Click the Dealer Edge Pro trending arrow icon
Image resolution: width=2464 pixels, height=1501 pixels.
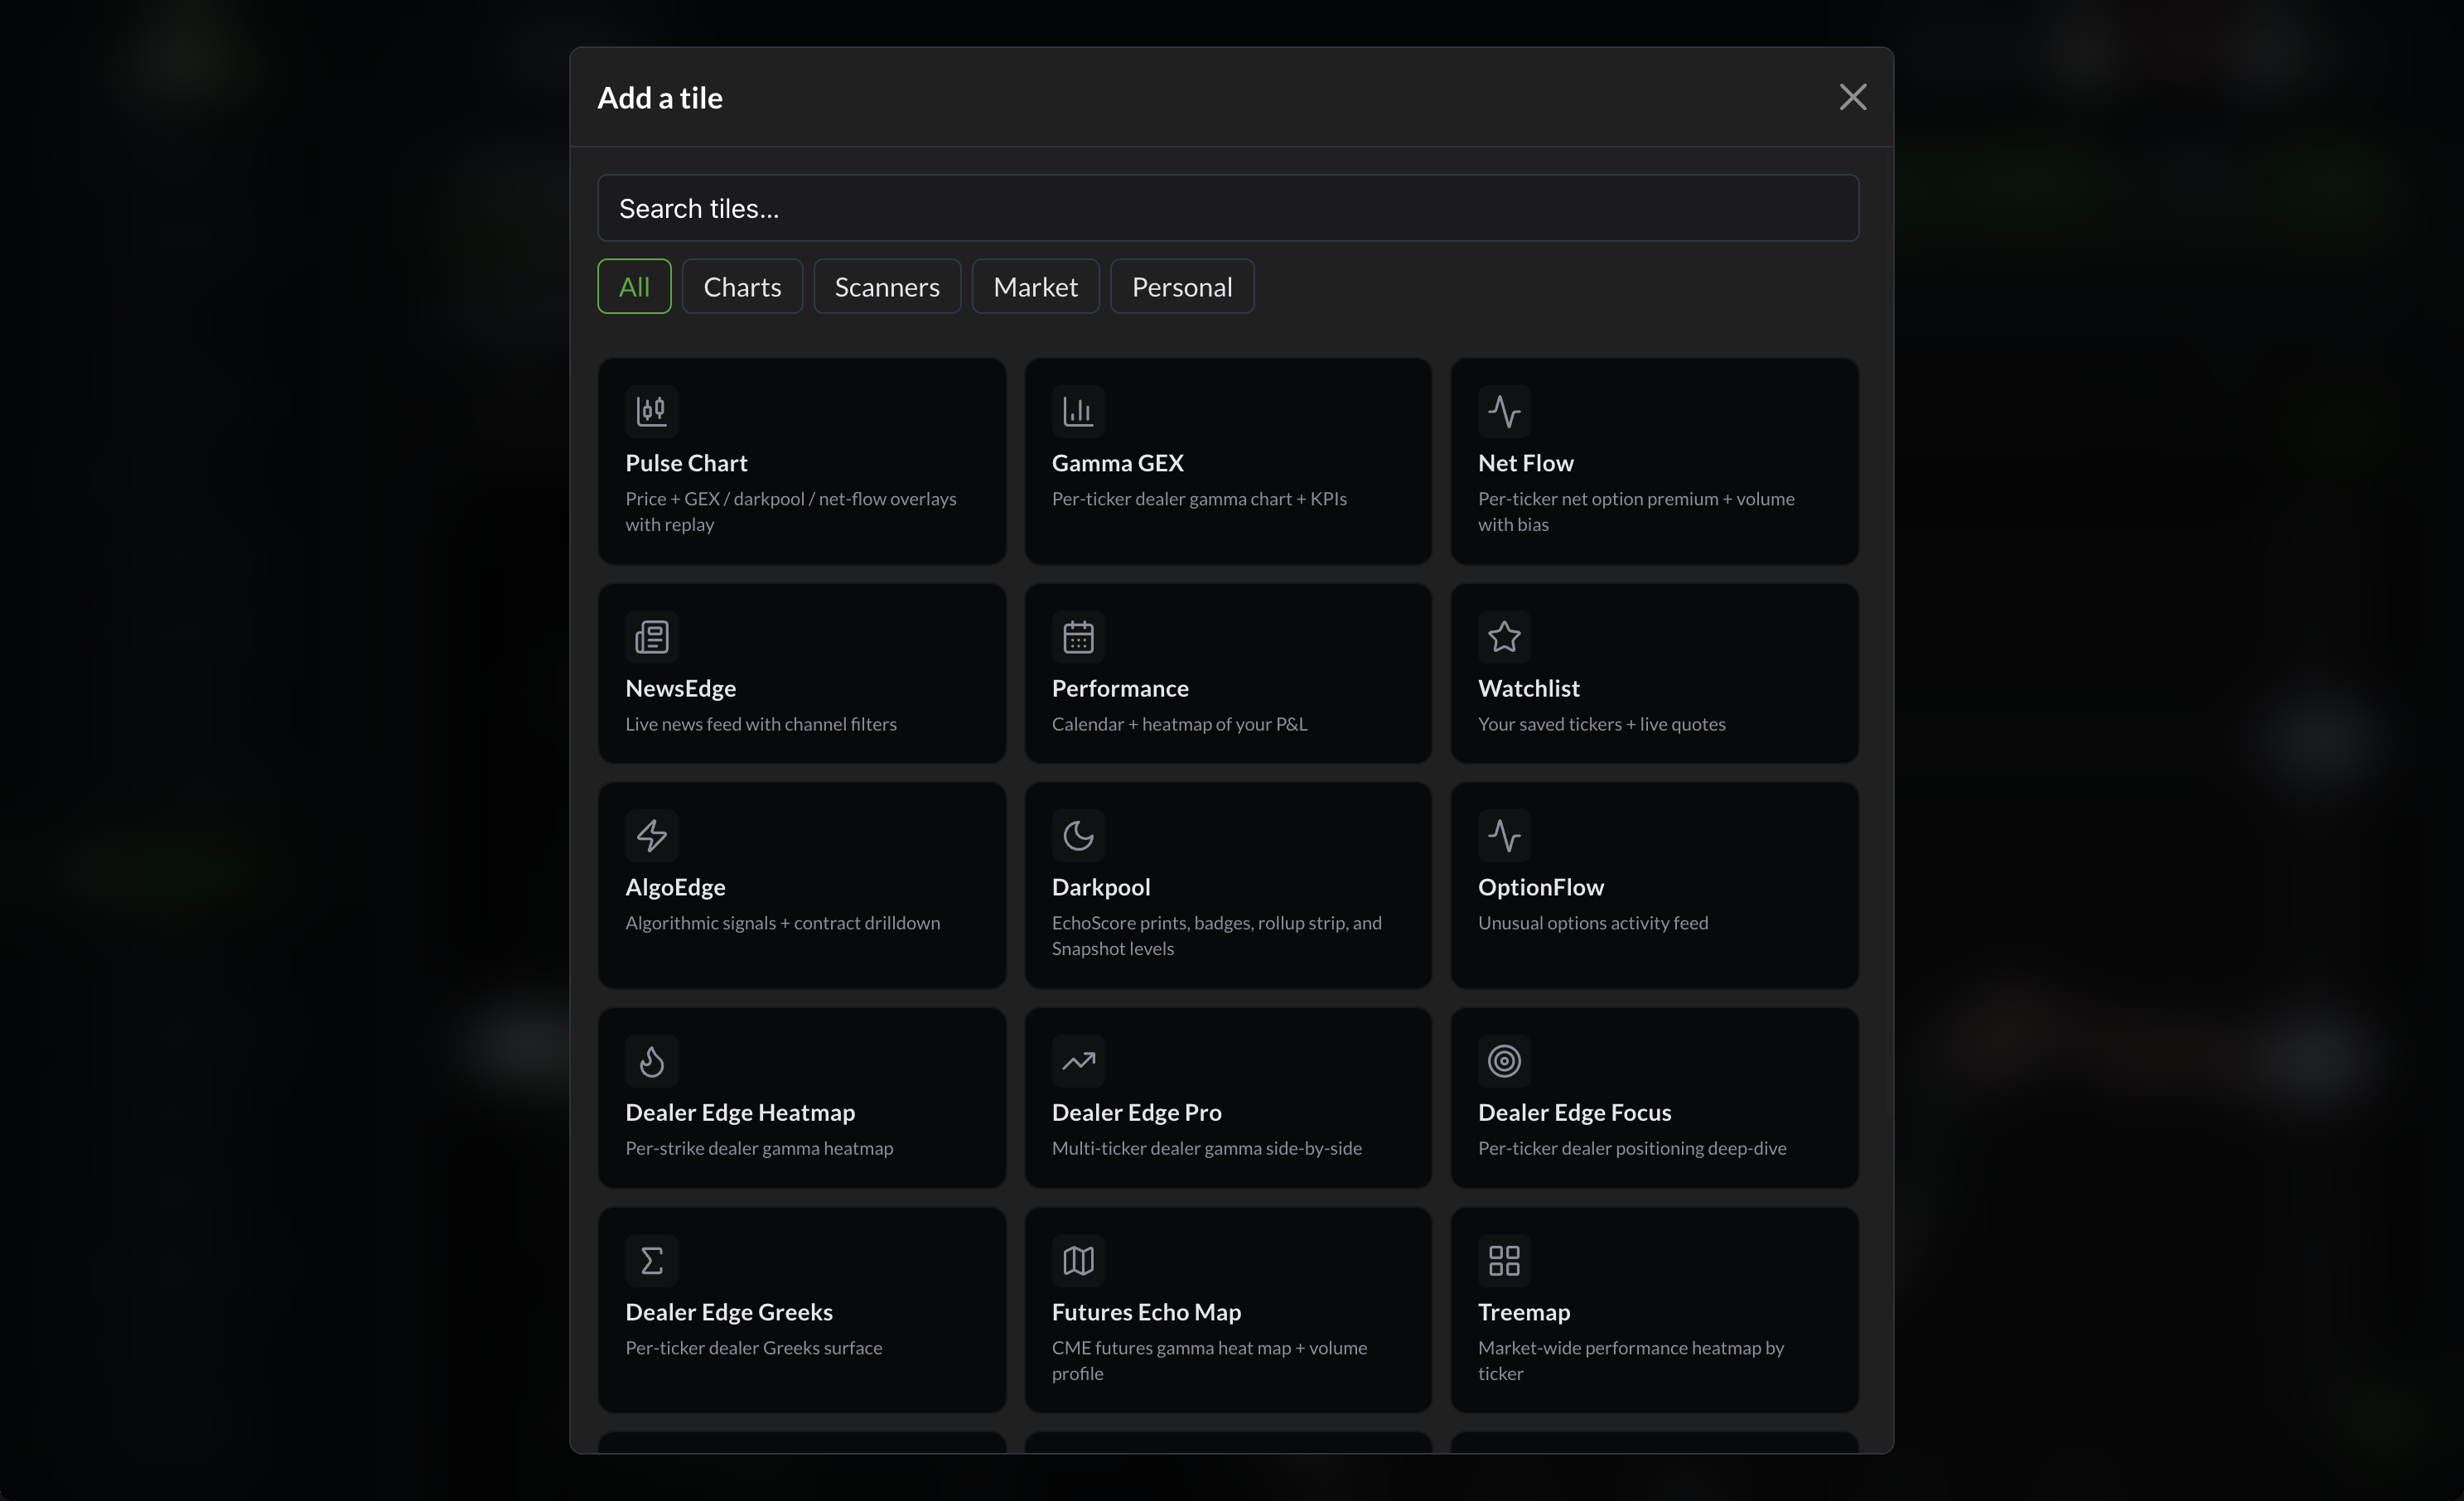tap(1078, 1060)
